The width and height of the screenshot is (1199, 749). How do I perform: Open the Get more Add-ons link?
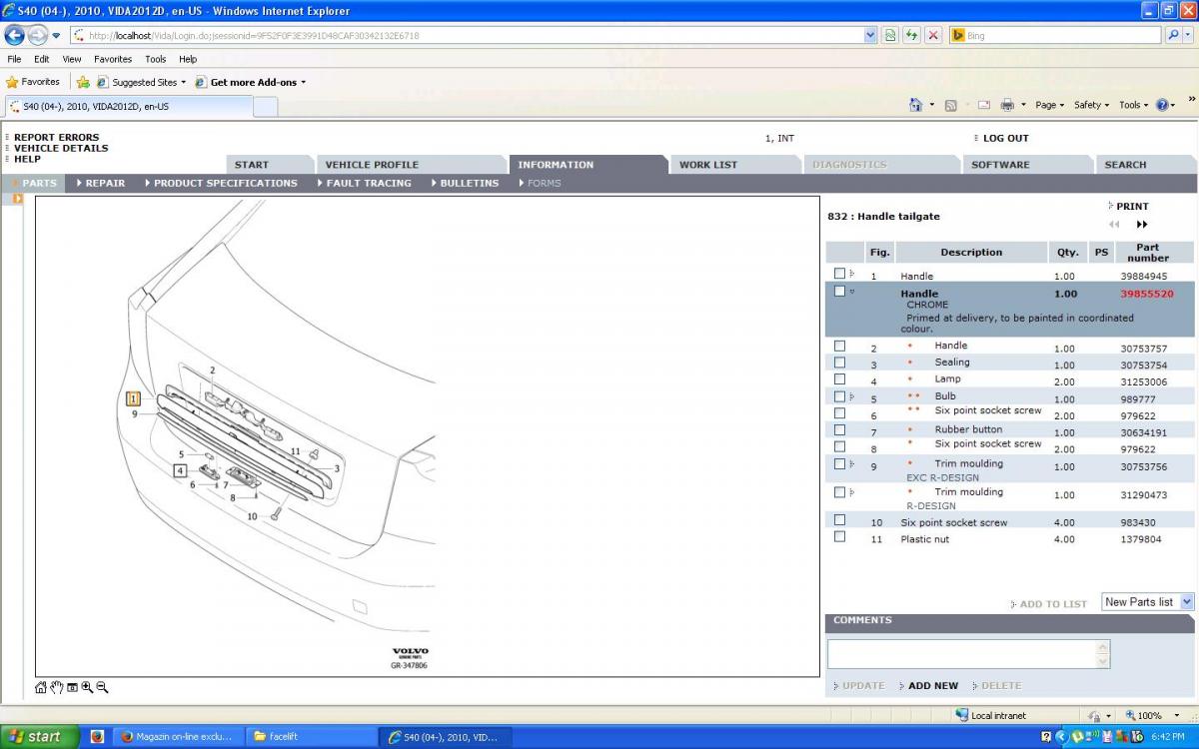tap(251, 82)
